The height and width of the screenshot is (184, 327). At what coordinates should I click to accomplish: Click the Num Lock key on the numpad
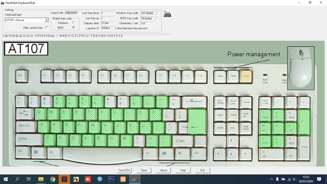tap(265, 102)
